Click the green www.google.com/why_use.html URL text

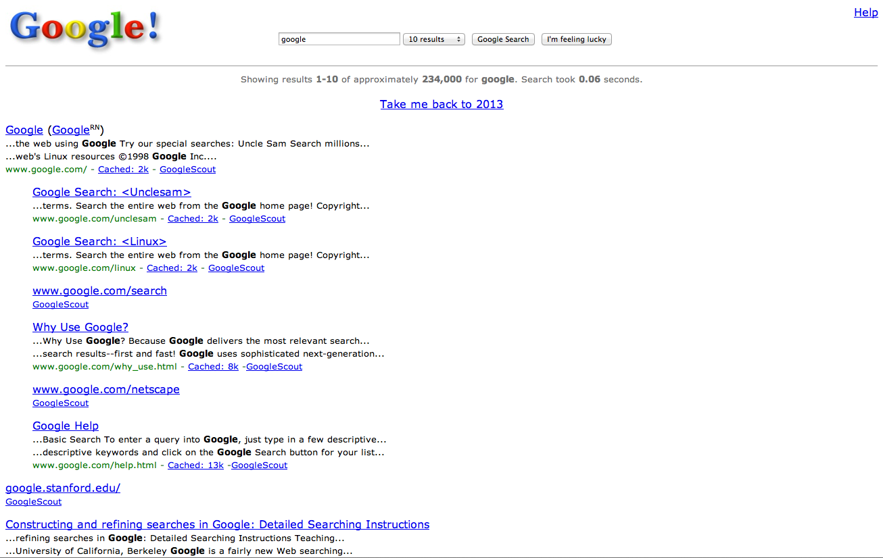click(105, 367)
